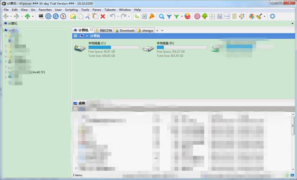Expand the Y: network drive tree node
Image resolution: width=297 pixels, height=180 pixels.
point(6,72)
